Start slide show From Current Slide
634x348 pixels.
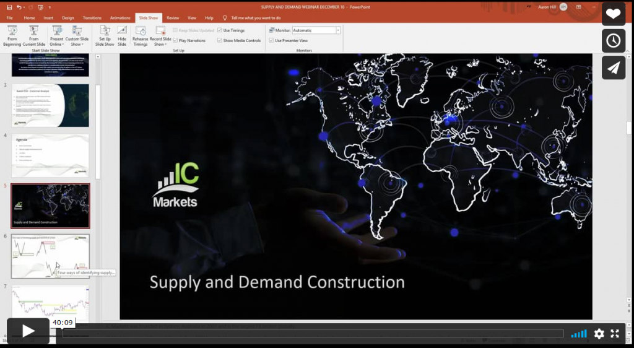(34, 36)
